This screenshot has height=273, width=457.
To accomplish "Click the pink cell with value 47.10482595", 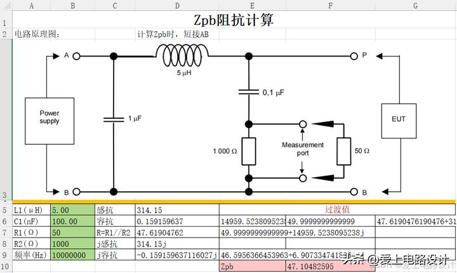I will pyautogui.click(x=330, y=266).
